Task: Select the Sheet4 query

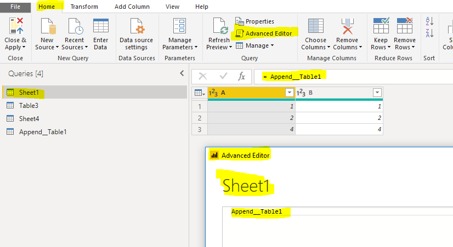Action: (x=95, y=119)
